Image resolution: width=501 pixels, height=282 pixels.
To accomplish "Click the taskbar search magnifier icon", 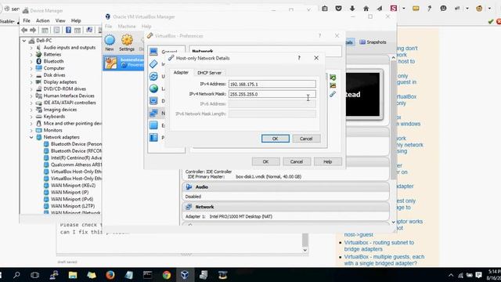I will (16, 275).
